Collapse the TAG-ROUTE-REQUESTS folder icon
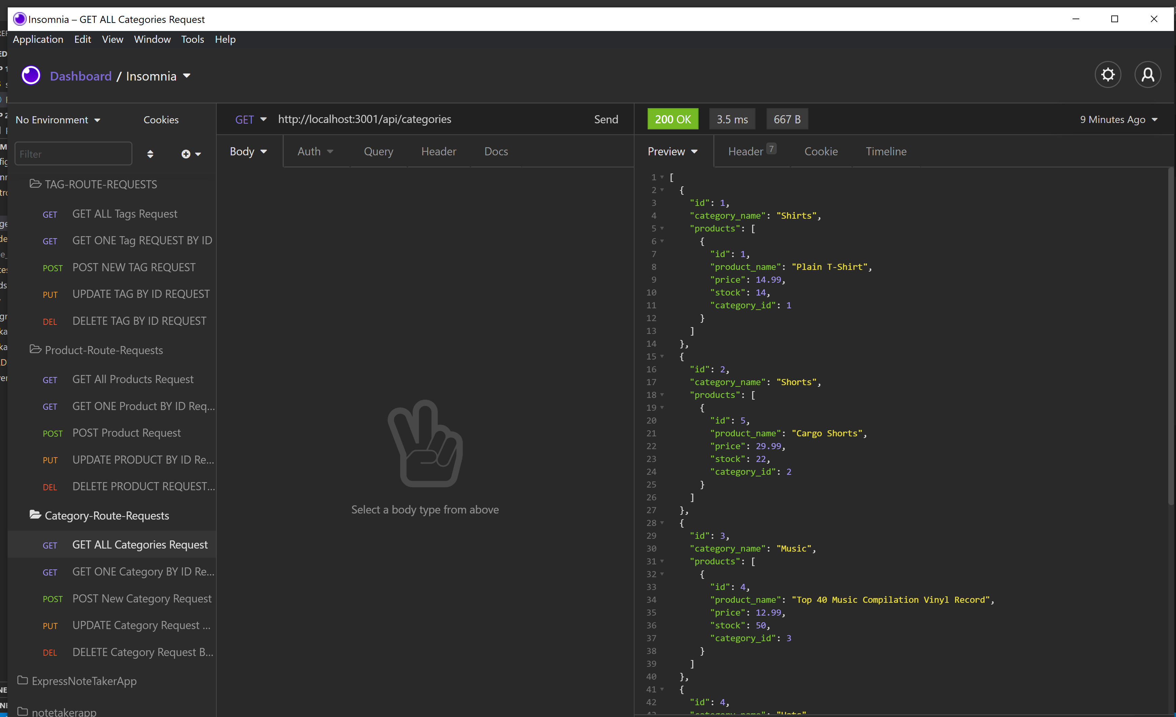This screenshot has width=1176, height=717. coord(35,184)
